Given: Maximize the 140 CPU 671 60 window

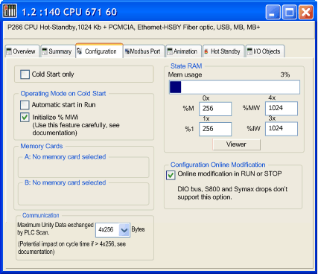Looking at the screenshot, I should (289, 12).
